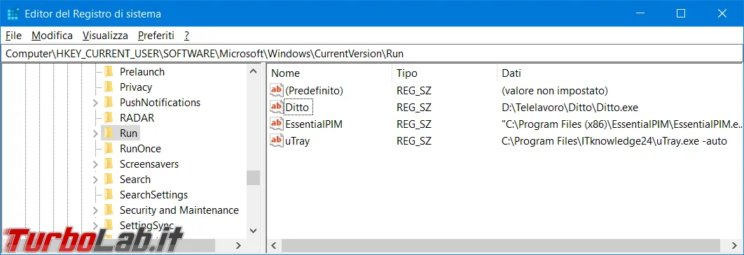Screen dimensions: 744x255
Task: Click the Security and Maintenance folder icon
Action: pos(109,210)
